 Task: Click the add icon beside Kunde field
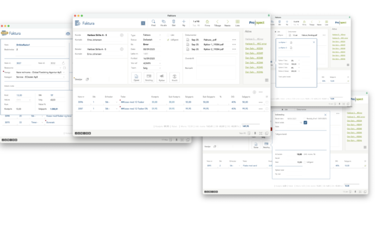(x=121, y=35)
